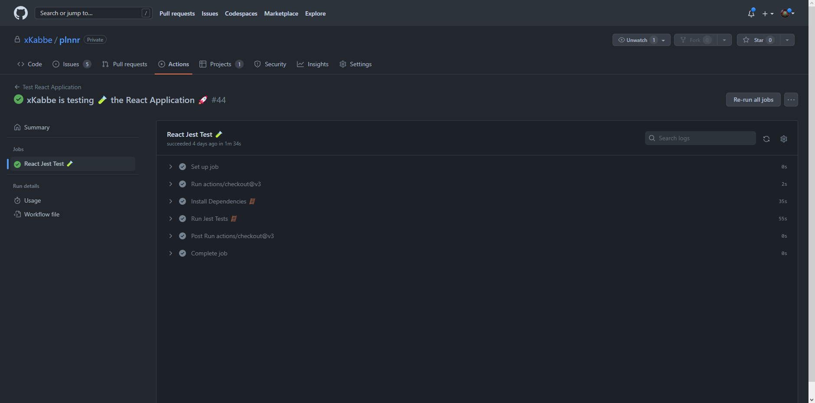The width and height of the screenshot is (815, 403).
Task: Click the 35s duration of Install Dependencies
Action: (783, 201)
